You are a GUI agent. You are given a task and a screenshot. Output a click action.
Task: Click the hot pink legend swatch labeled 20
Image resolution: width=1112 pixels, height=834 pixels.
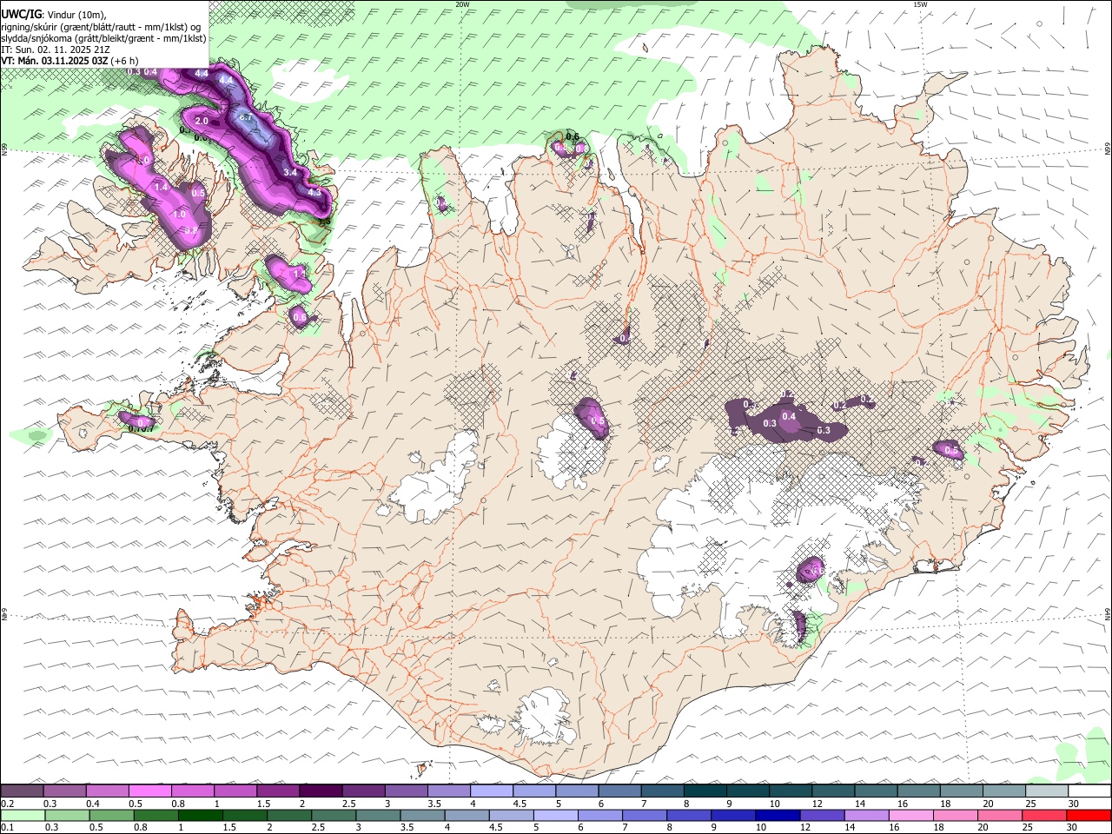tap(1000, 815)
